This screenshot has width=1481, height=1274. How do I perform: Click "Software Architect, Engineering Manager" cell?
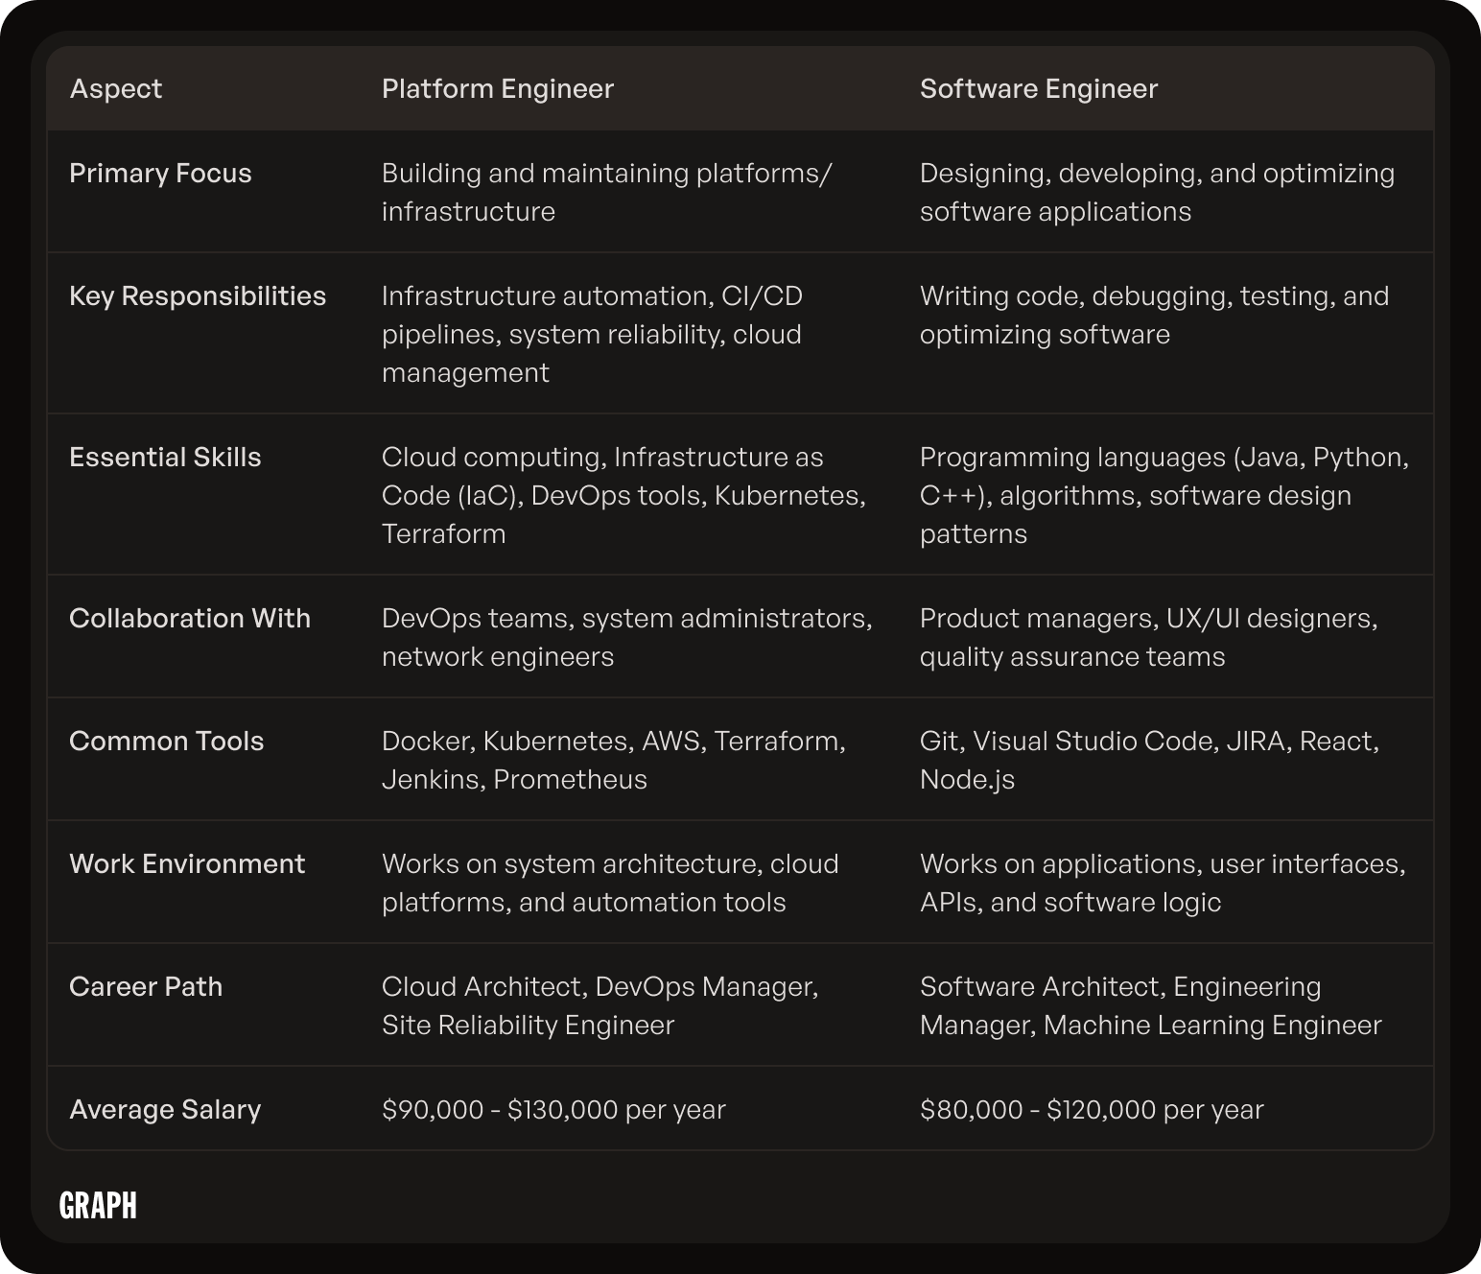coord(1151,1005)
